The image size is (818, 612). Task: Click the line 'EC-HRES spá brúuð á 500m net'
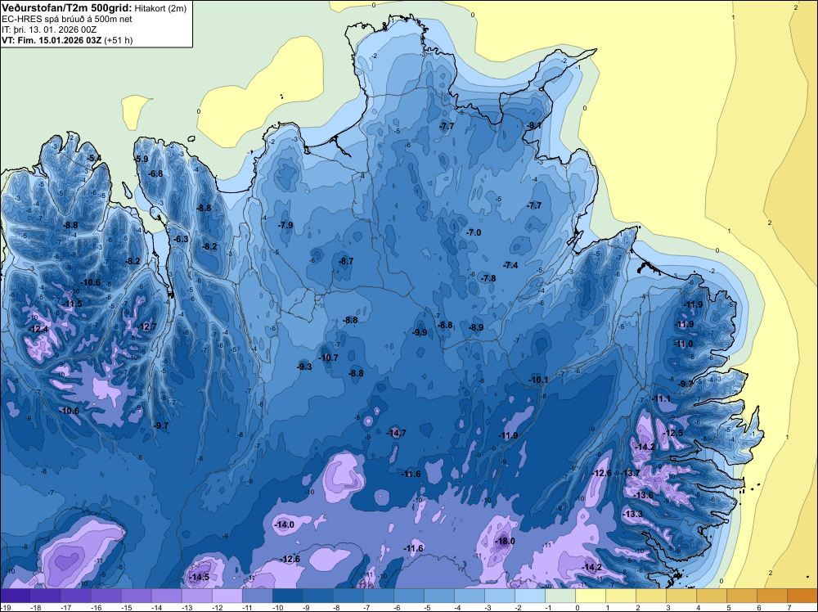[67, 19]
